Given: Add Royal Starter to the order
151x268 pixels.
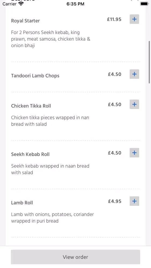Looking at the screenshot, I should 134,19.
